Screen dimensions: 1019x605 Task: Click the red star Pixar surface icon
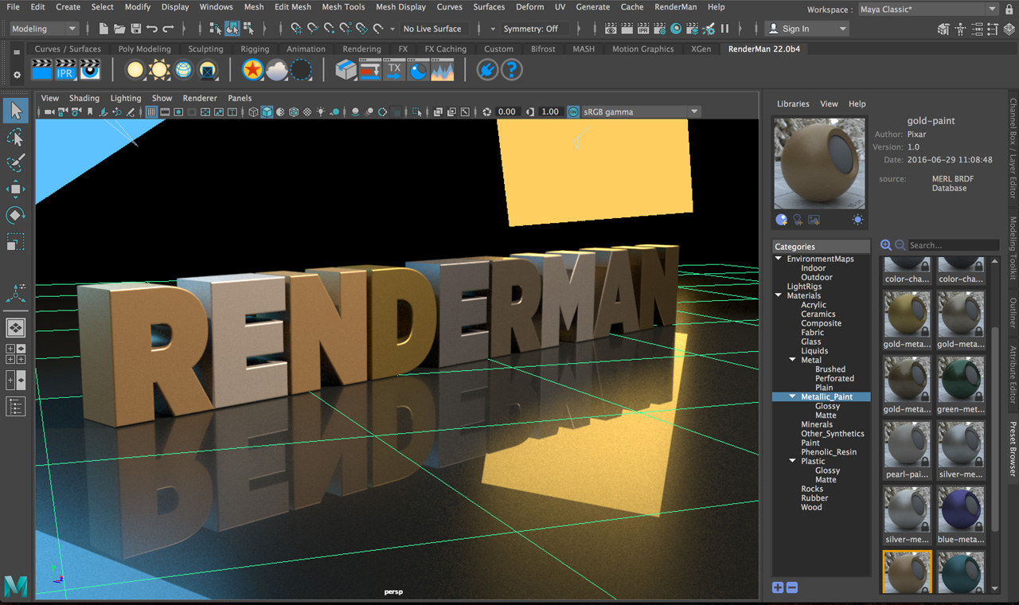(252, 70)
